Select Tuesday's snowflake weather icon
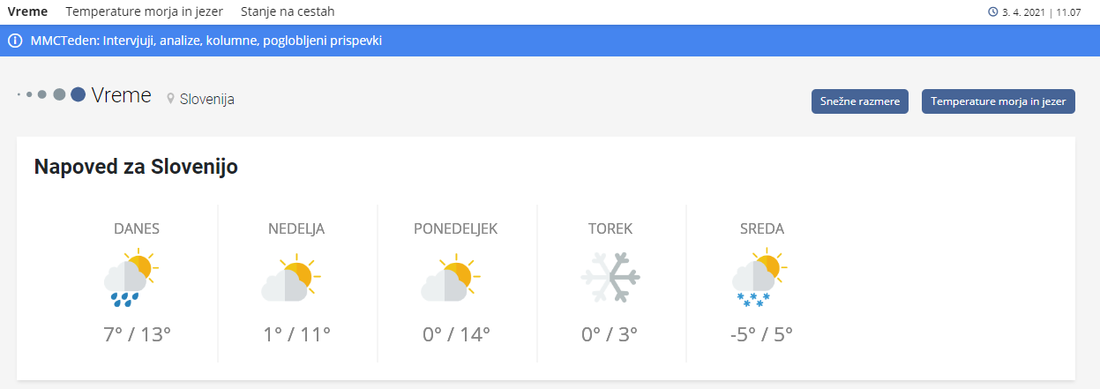 pos(610,279)
